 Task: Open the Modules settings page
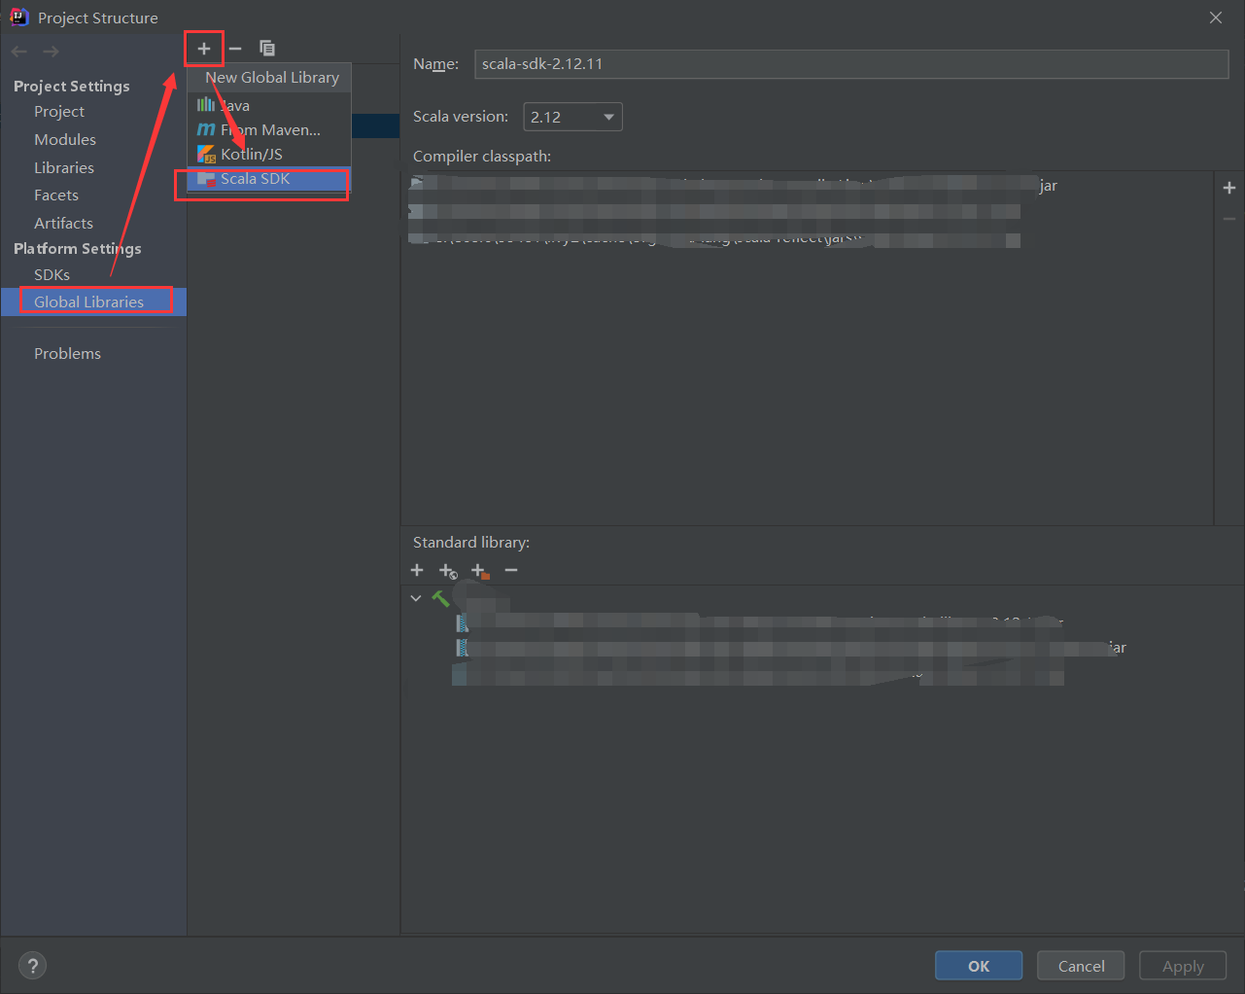click(x=65, y=140)
